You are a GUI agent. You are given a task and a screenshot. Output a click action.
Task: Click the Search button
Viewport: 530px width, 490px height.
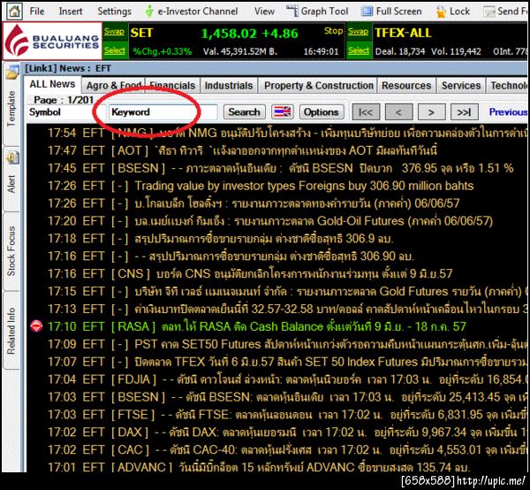point(245,112)
